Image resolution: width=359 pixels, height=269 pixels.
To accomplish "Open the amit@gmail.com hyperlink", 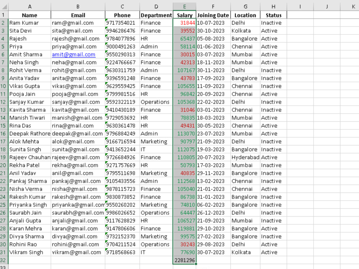I will [74, 55].
